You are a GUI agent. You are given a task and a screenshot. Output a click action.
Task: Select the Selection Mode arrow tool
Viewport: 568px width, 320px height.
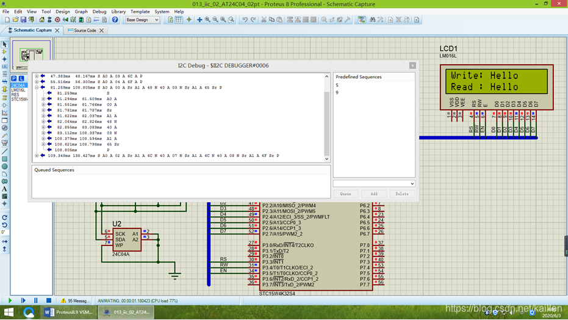point(4,45)
